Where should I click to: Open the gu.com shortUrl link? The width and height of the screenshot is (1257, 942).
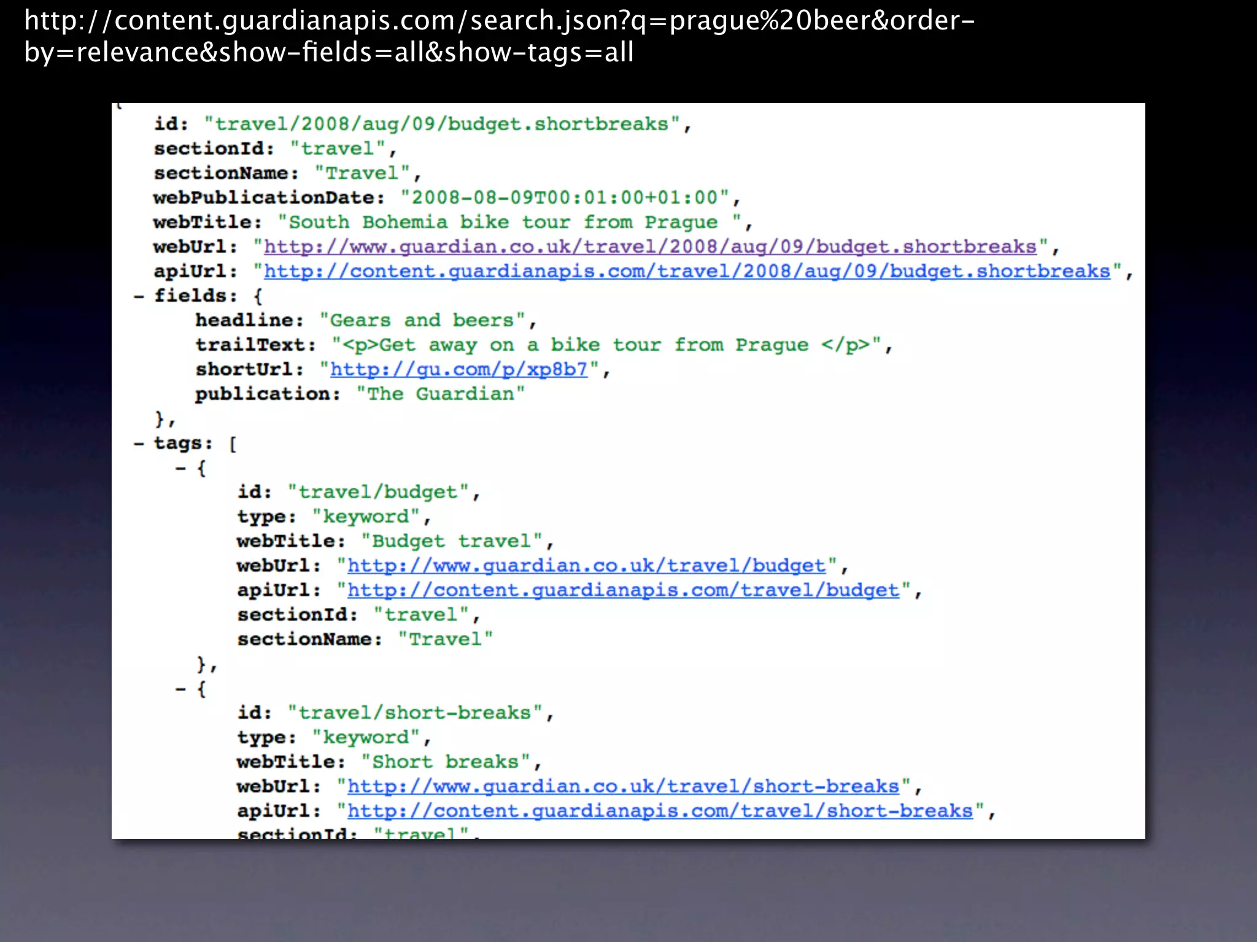click(458, 370)
